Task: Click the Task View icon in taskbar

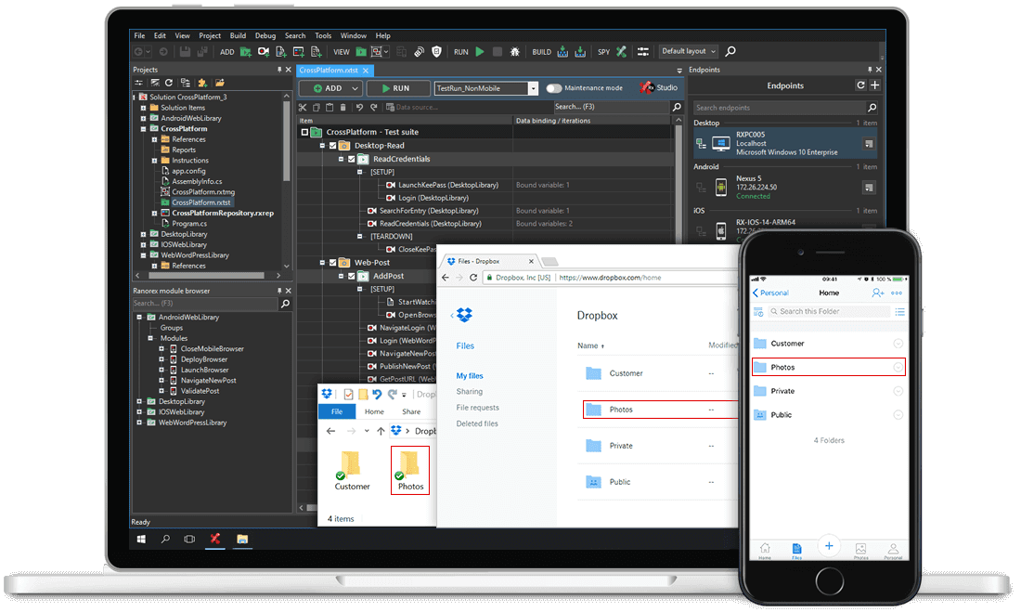Action: tap(189, 539)
